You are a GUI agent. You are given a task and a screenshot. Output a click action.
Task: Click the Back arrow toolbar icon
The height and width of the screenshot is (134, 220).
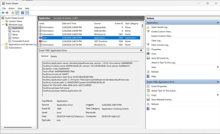click(3, 13)
